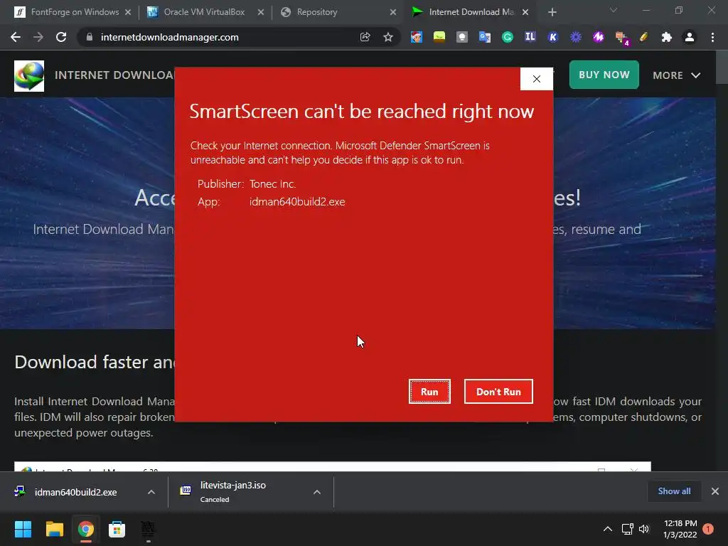This screenshot has width=728, height=546.
Task: Close the FontForge on Windows tab
Action: pyautogui.click(x=128, y=13)
